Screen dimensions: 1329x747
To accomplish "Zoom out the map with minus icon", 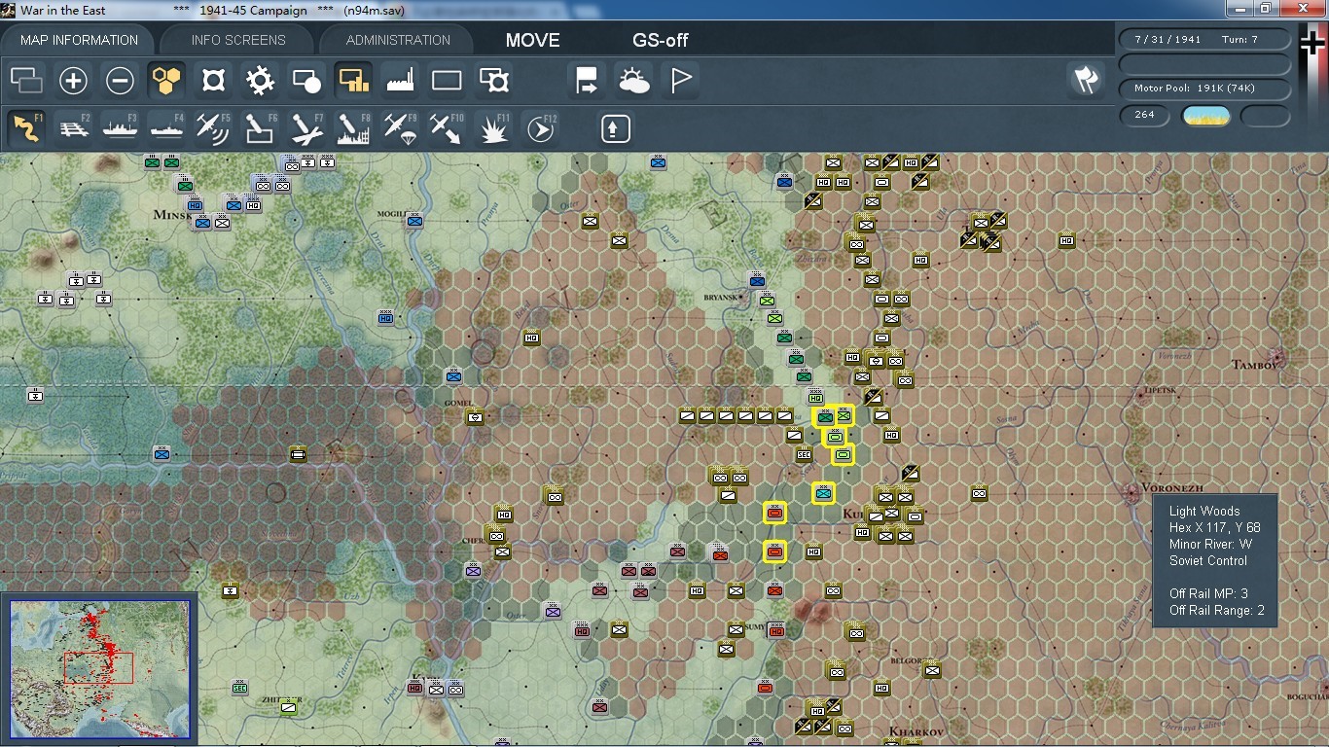I will pos(120,81).
